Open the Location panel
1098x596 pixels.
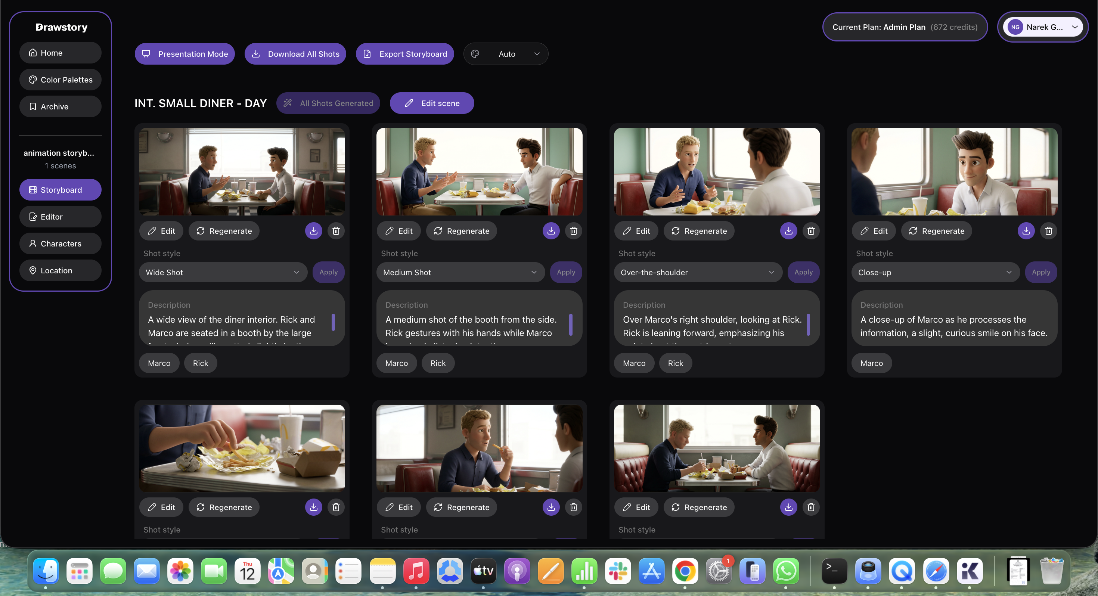tap(60, 270)
